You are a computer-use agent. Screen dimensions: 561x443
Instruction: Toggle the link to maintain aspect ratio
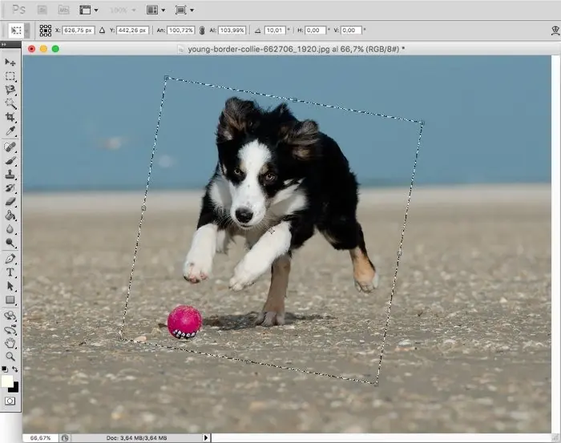200,30
